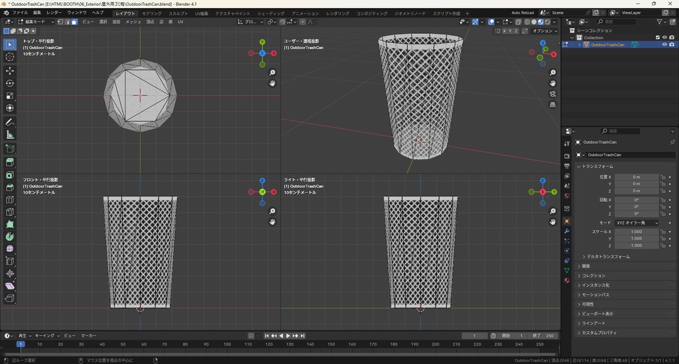Select the Annotate tool
The width and height of the screenshot is (679, 364).
tap(10, 122)
